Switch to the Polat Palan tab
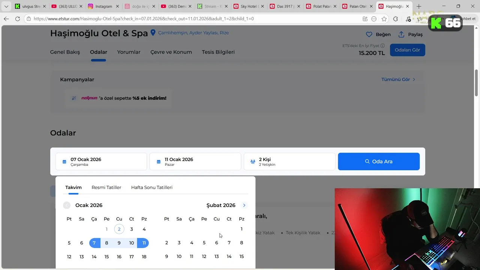The width and height of the screenshot is (480, 270). (322, 6)
